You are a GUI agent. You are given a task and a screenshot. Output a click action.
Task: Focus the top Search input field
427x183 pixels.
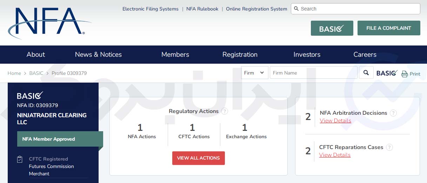click(355, 9)
